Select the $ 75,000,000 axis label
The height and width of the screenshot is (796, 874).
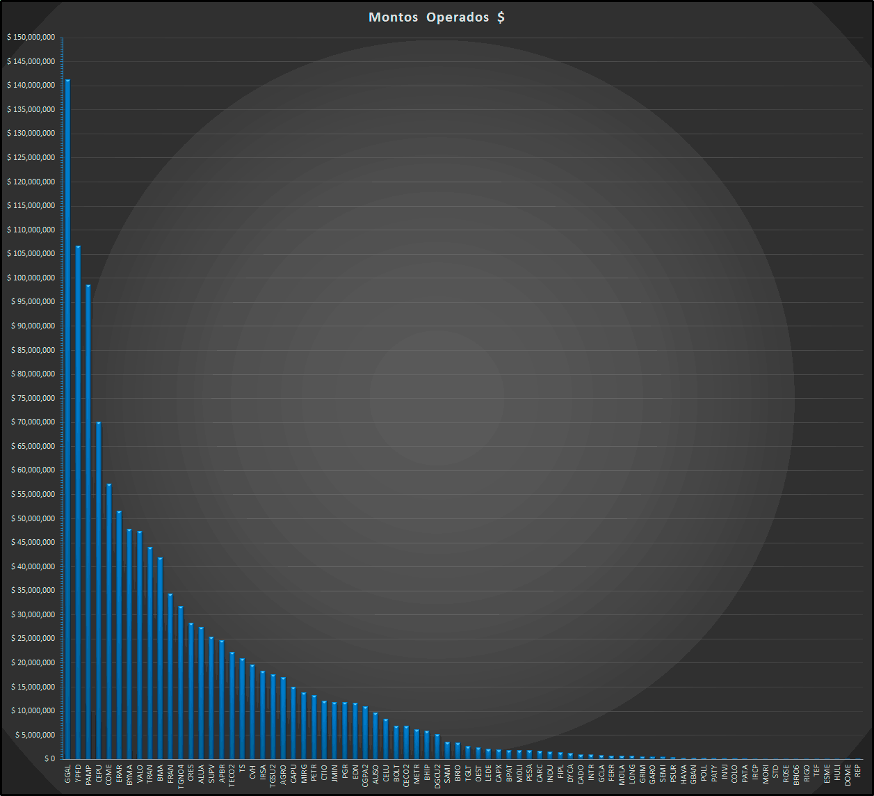click(33, 398)
